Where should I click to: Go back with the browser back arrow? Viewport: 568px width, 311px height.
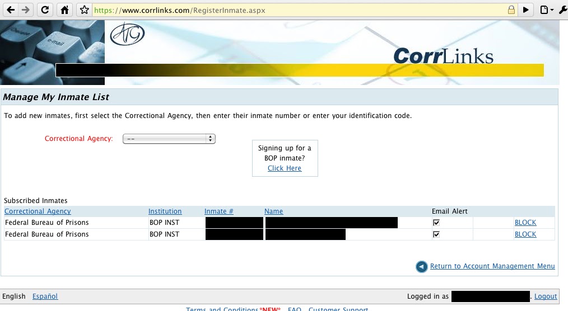(x=11, y=10)
